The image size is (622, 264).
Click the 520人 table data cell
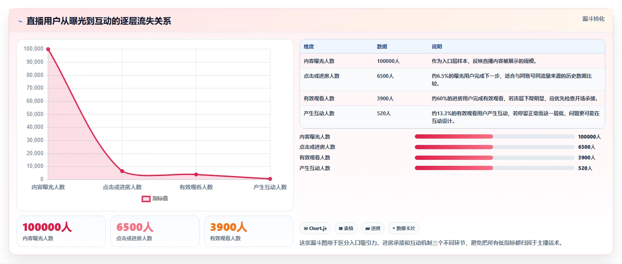point(384,114)
